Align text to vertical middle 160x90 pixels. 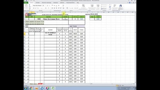pyautogui.click(x=54, y=5)
